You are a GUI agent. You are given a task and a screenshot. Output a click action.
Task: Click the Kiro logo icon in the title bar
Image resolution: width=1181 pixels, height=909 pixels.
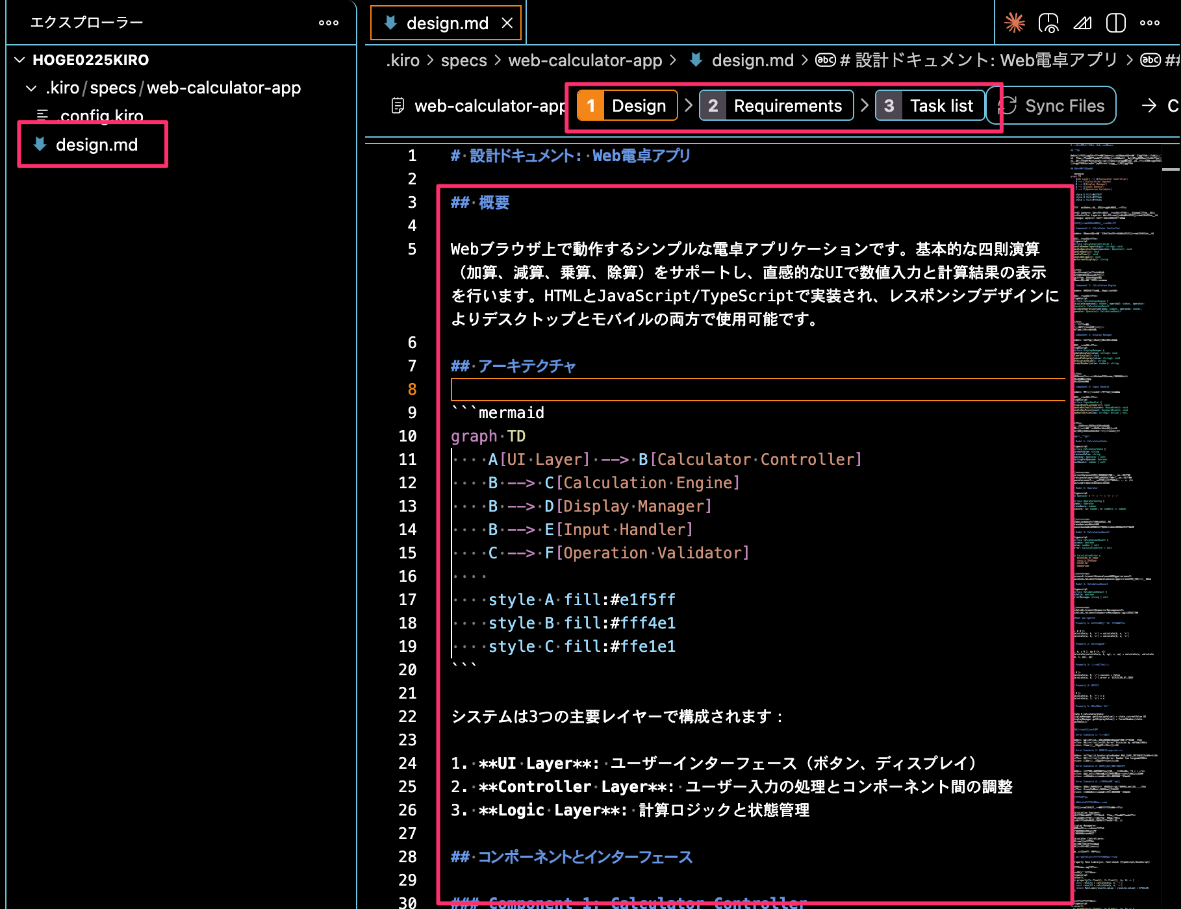point(1015,23)
